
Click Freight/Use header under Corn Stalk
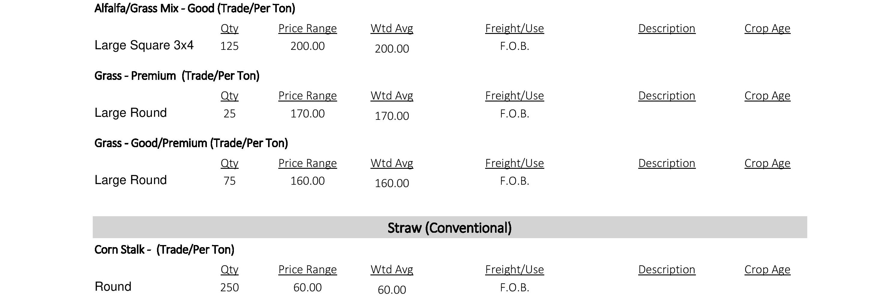(515, 270)
